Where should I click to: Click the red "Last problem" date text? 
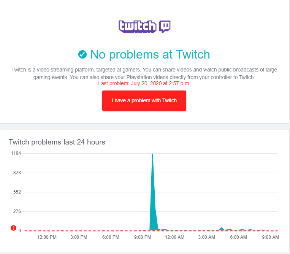144,83
